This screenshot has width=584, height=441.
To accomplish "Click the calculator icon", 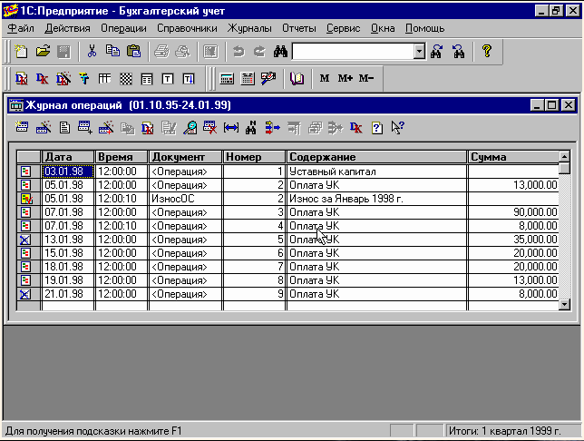I will coord(227,79).
